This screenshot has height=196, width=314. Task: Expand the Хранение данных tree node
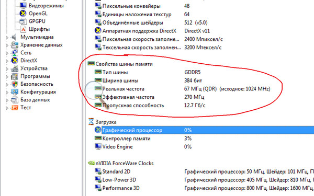pyautogui.click(x=7, y=45)
